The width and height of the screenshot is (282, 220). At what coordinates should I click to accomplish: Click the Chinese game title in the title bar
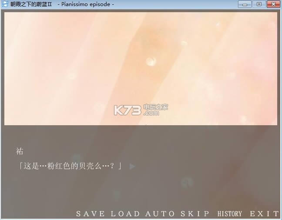click(x=30, y=4)
